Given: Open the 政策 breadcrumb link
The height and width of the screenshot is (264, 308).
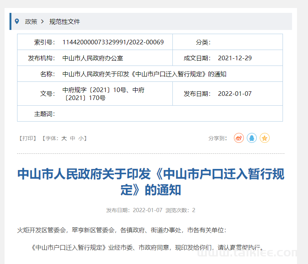Looking at the screenshot, I should coord(31,22).
